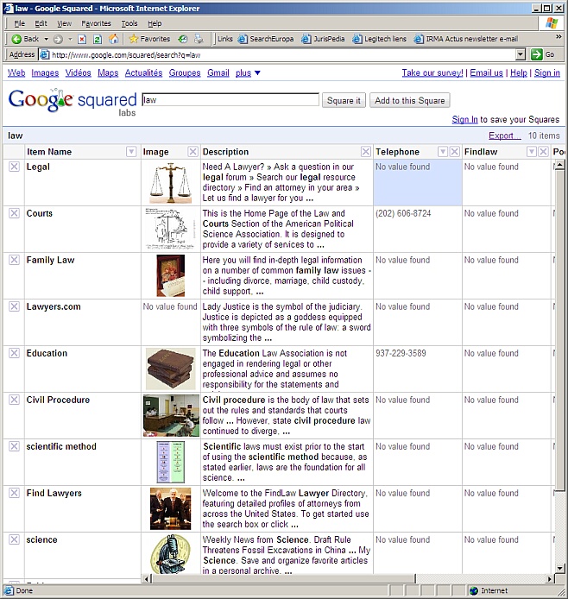Viewport: 568px width, 599px height.
Task: Click the History icon in toolbar
Action: click(183, 39)
